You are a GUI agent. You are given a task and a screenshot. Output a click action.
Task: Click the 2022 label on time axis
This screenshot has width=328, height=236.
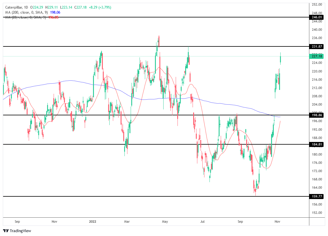[x=92, y=222]
